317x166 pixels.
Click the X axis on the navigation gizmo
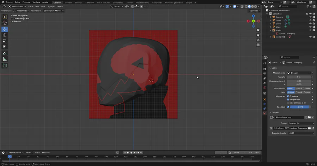pos(248,21)
